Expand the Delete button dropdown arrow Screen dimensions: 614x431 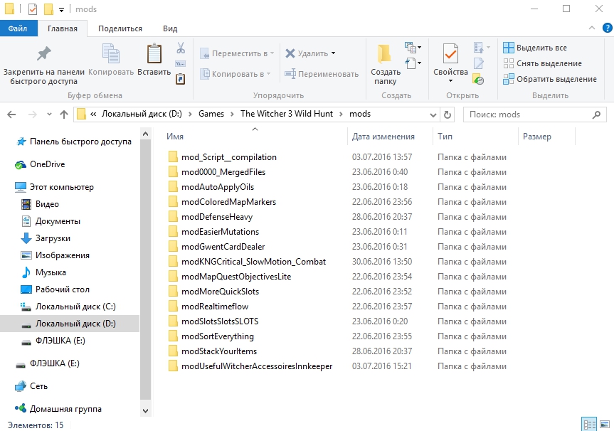pos(333,53)
